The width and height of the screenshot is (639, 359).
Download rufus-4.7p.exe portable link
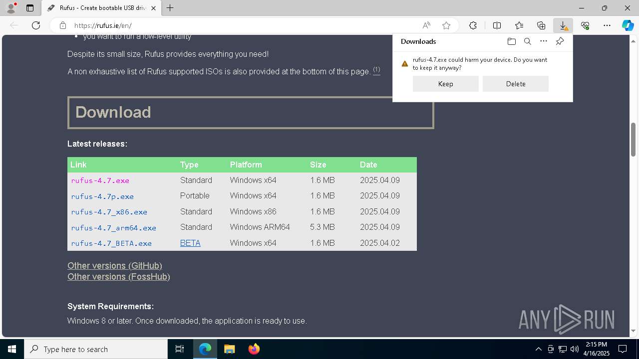[x=102, y=196]
